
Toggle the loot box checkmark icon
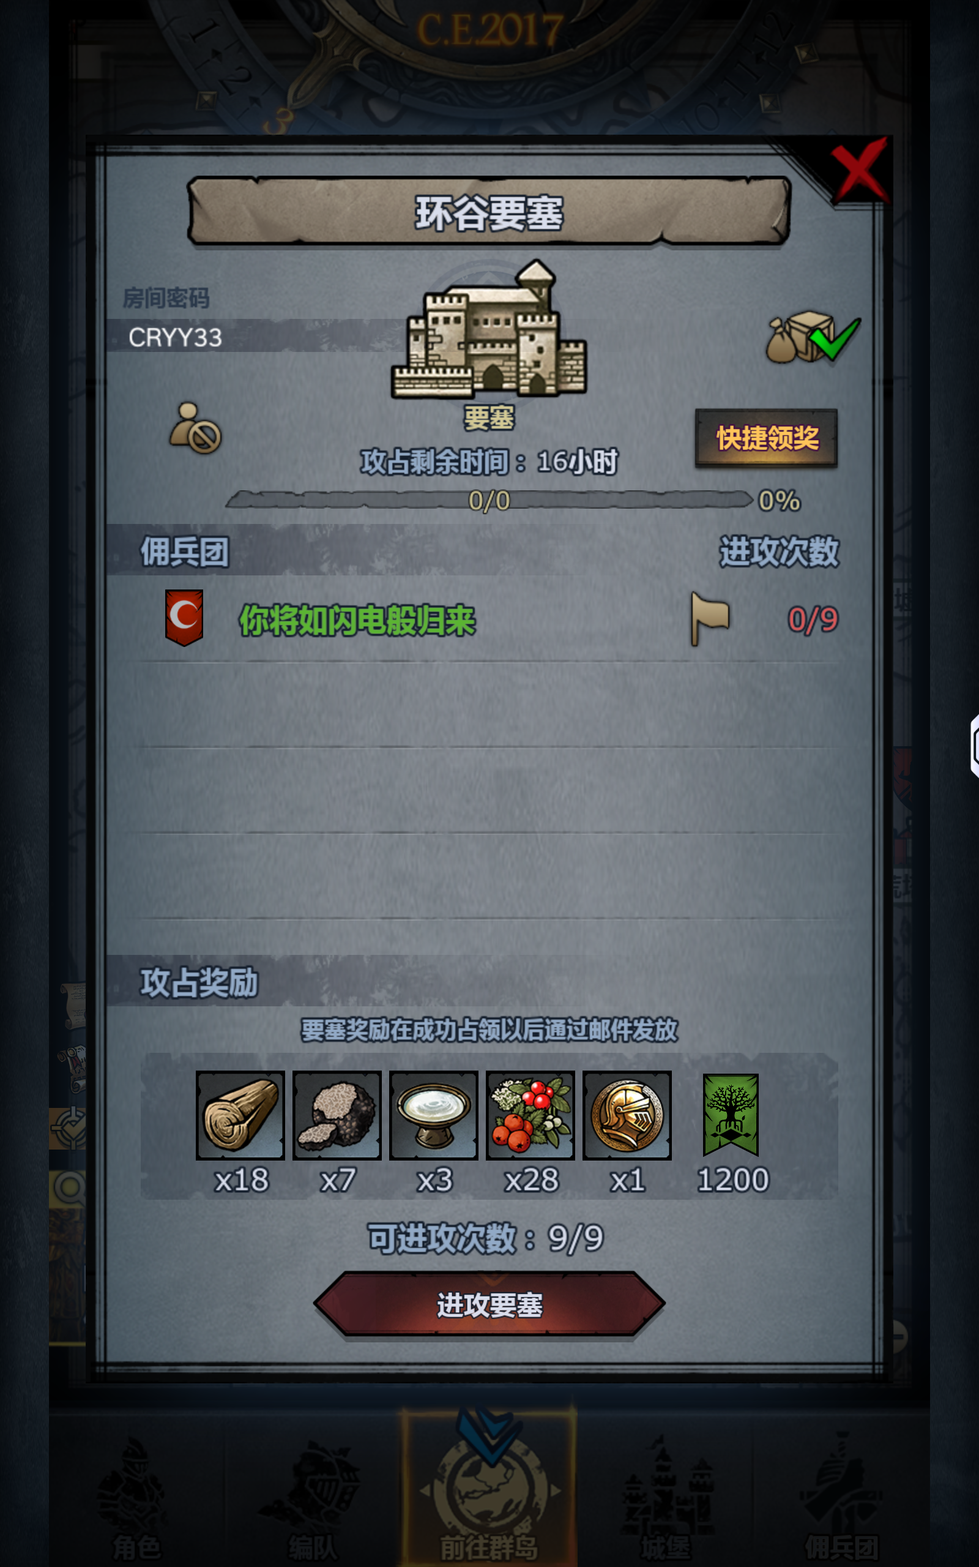click(813, 337)
